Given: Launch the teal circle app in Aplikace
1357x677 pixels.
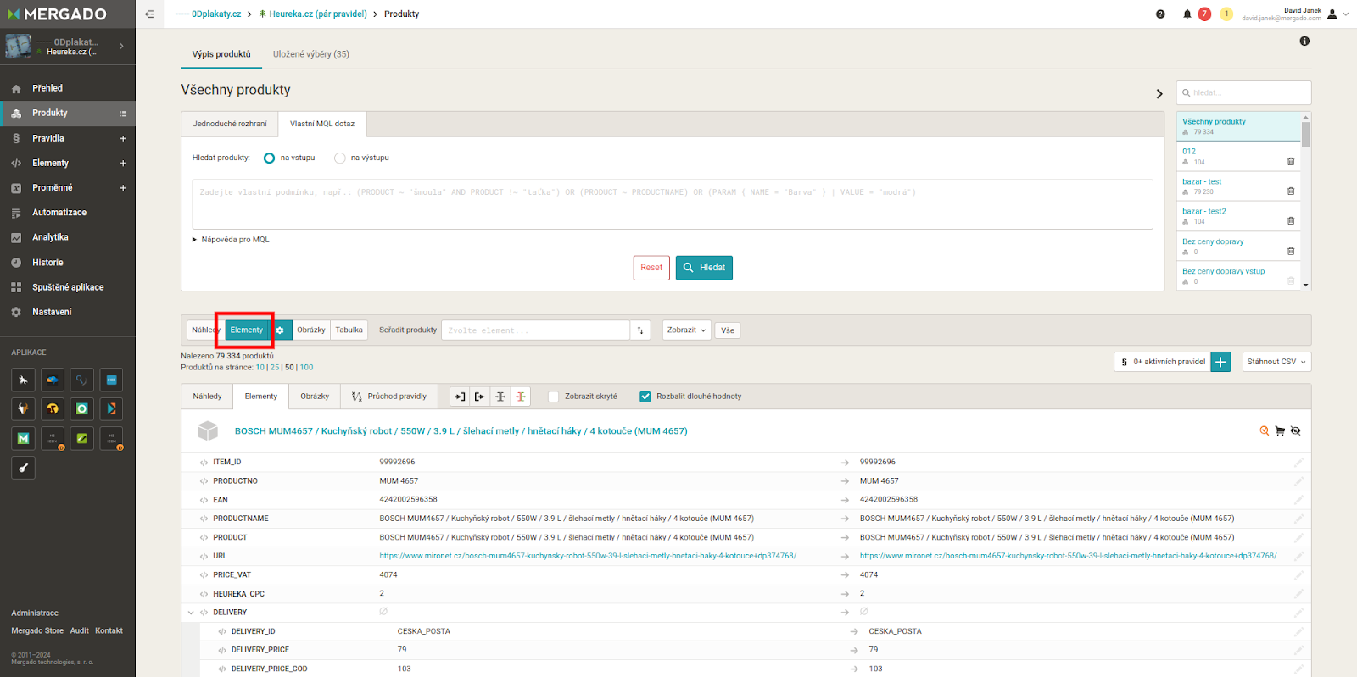Looking at the screenshot, I should 82,409.
